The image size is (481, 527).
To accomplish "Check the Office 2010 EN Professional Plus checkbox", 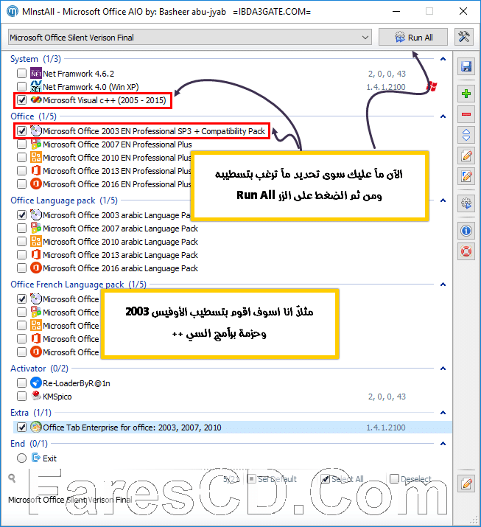I will 21,158.
